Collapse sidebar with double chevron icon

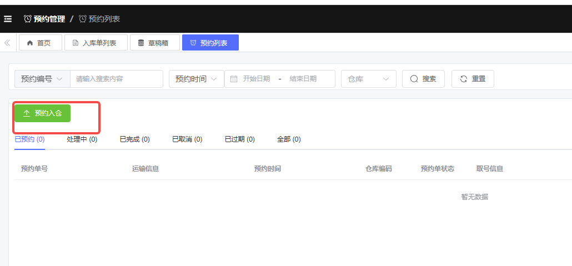[8, 43]
